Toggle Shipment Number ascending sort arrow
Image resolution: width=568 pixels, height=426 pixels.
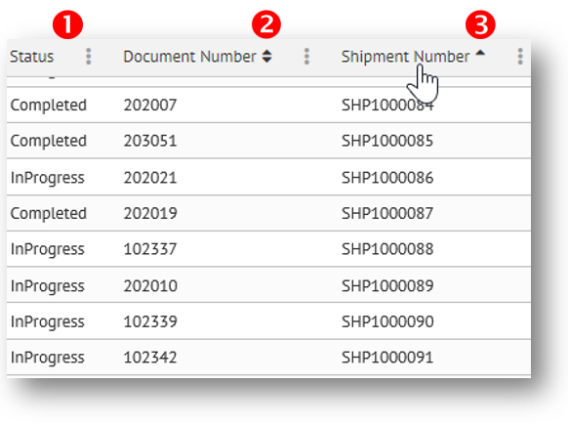(x=480, y=53)
